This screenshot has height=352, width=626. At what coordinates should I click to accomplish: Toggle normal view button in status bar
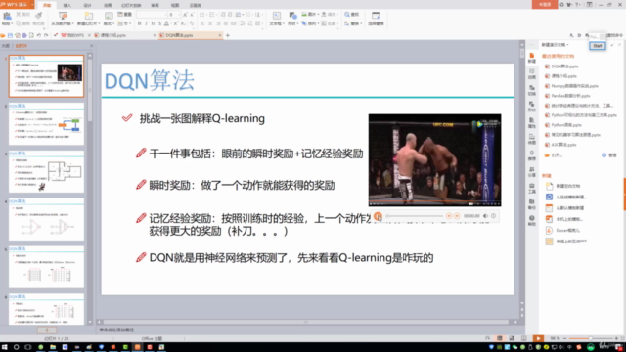tap(500, 338)
